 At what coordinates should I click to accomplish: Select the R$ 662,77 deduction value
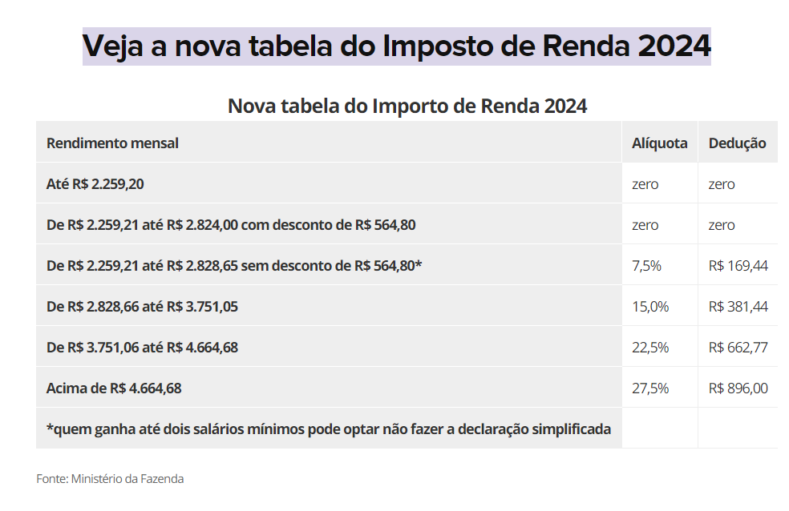point(738,348)
